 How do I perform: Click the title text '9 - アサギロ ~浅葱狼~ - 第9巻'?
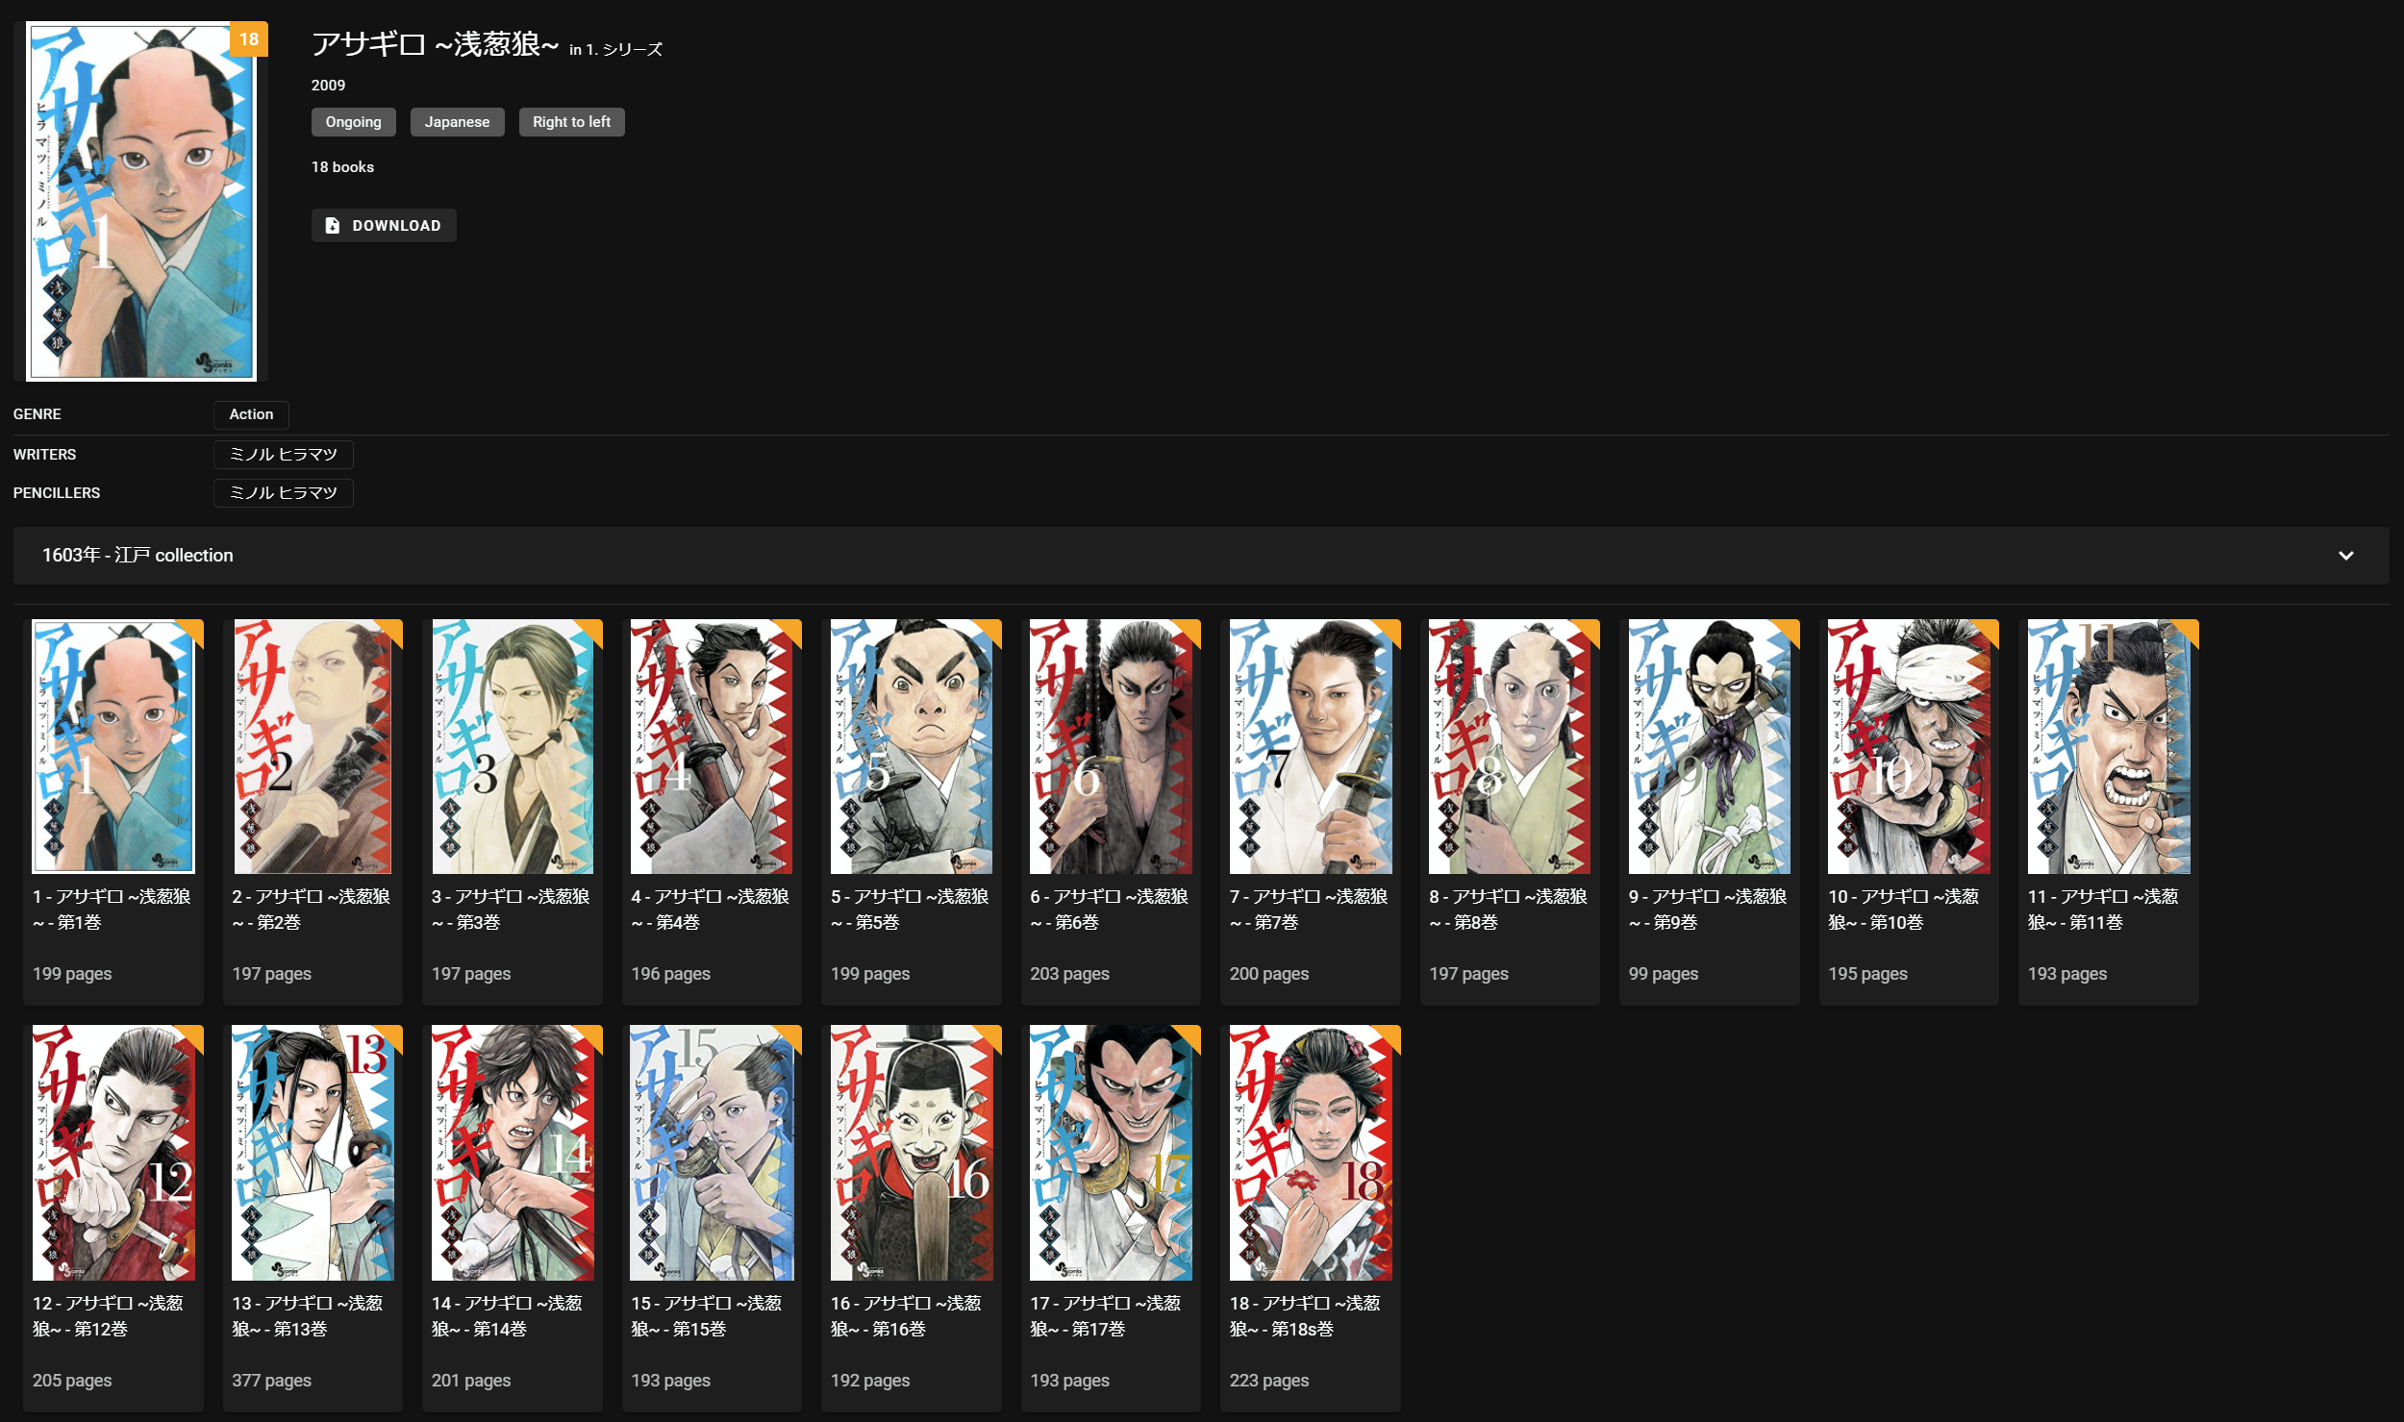tap(1708, 910)
